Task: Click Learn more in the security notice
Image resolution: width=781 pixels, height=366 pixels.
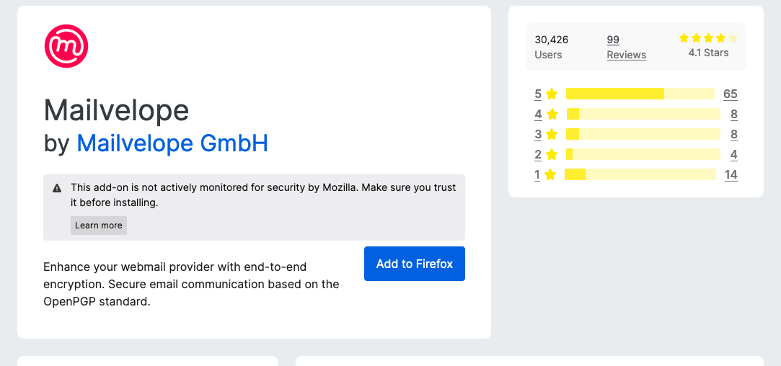Action: pos(99,226)
